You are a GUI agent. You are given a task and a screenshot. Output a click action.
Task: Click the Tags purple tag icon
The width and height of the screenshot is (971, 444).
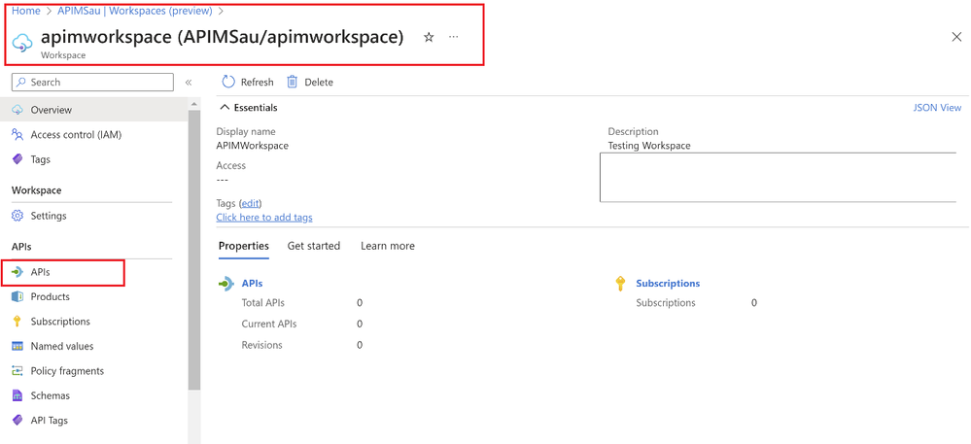17,159
